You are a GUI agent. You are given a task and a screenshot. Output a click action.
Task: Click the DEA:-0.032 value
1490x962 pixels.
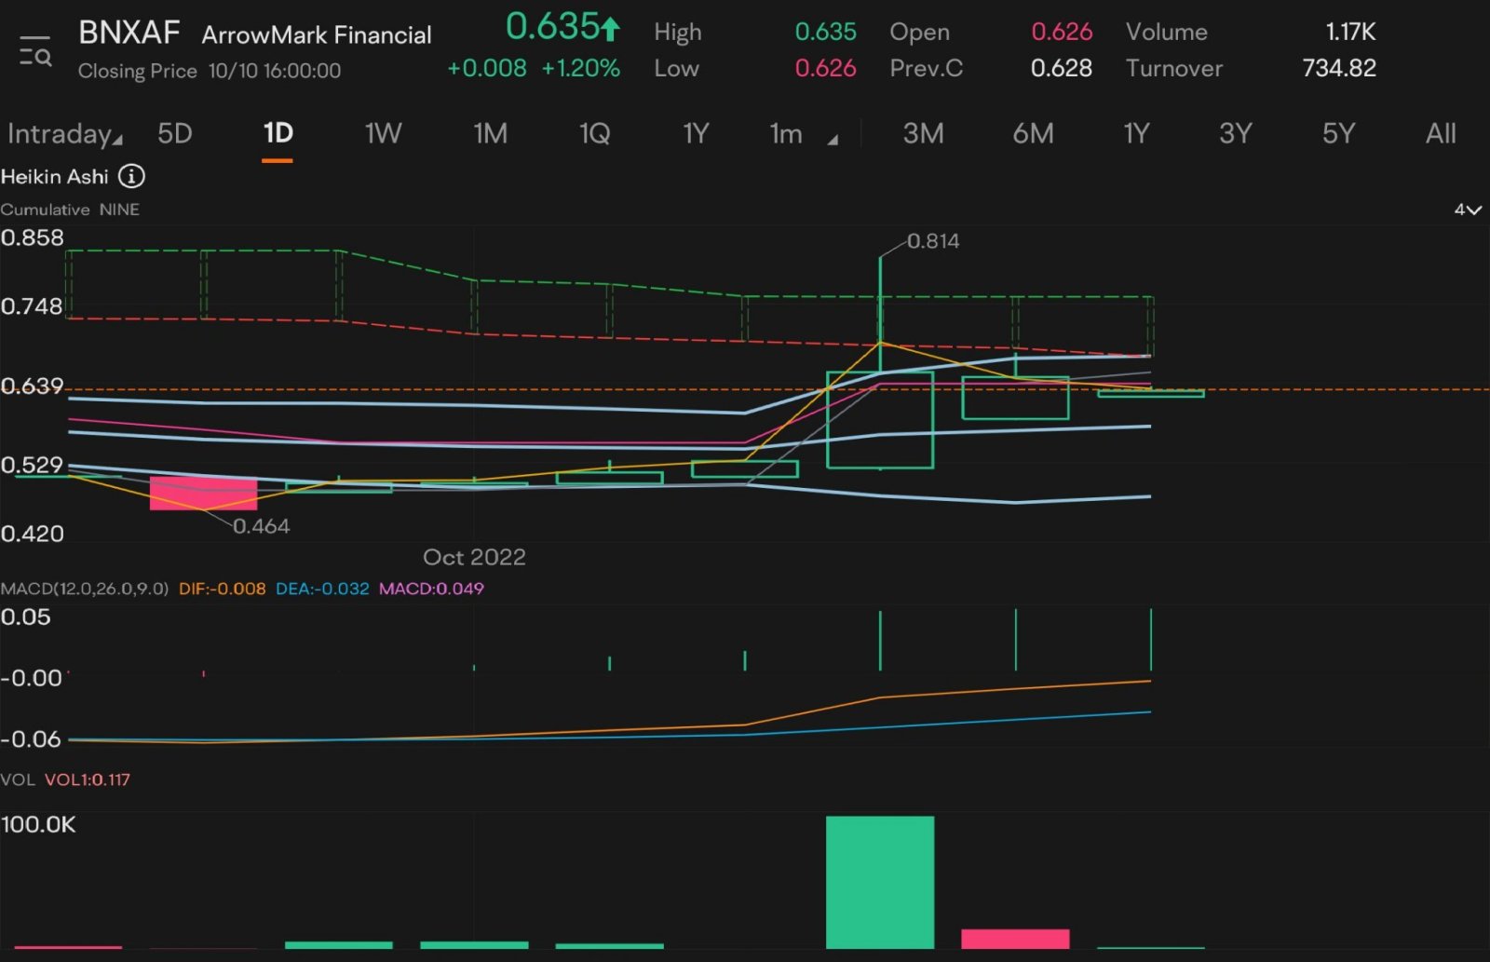(322, 589)
